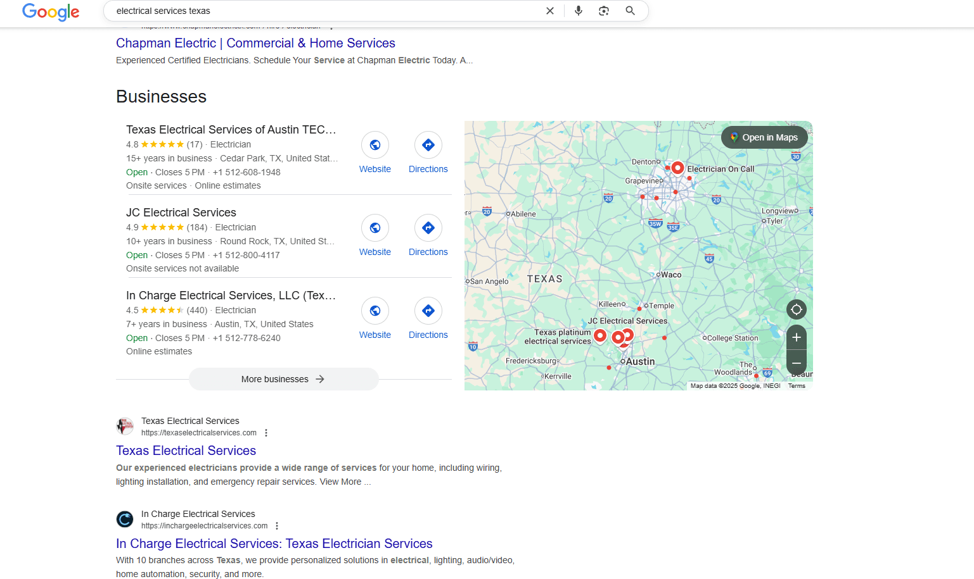Open Texas Electrical Services of Austin listing
The image size is (974, 579).
click(231, 130)
